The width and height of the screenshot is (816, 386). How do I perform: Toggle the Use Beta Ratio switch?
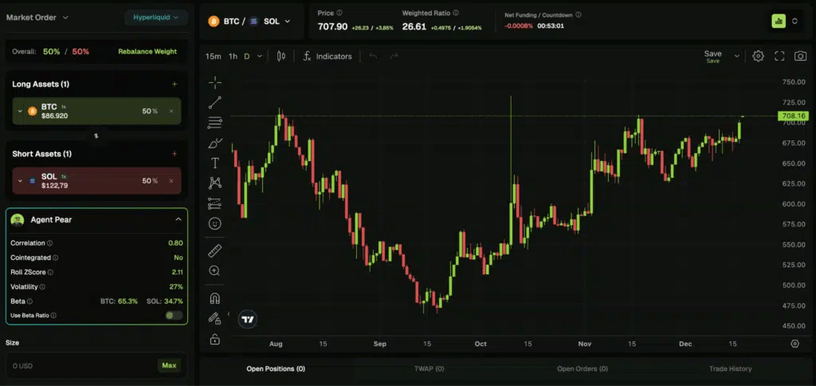[x=174, y=315]
